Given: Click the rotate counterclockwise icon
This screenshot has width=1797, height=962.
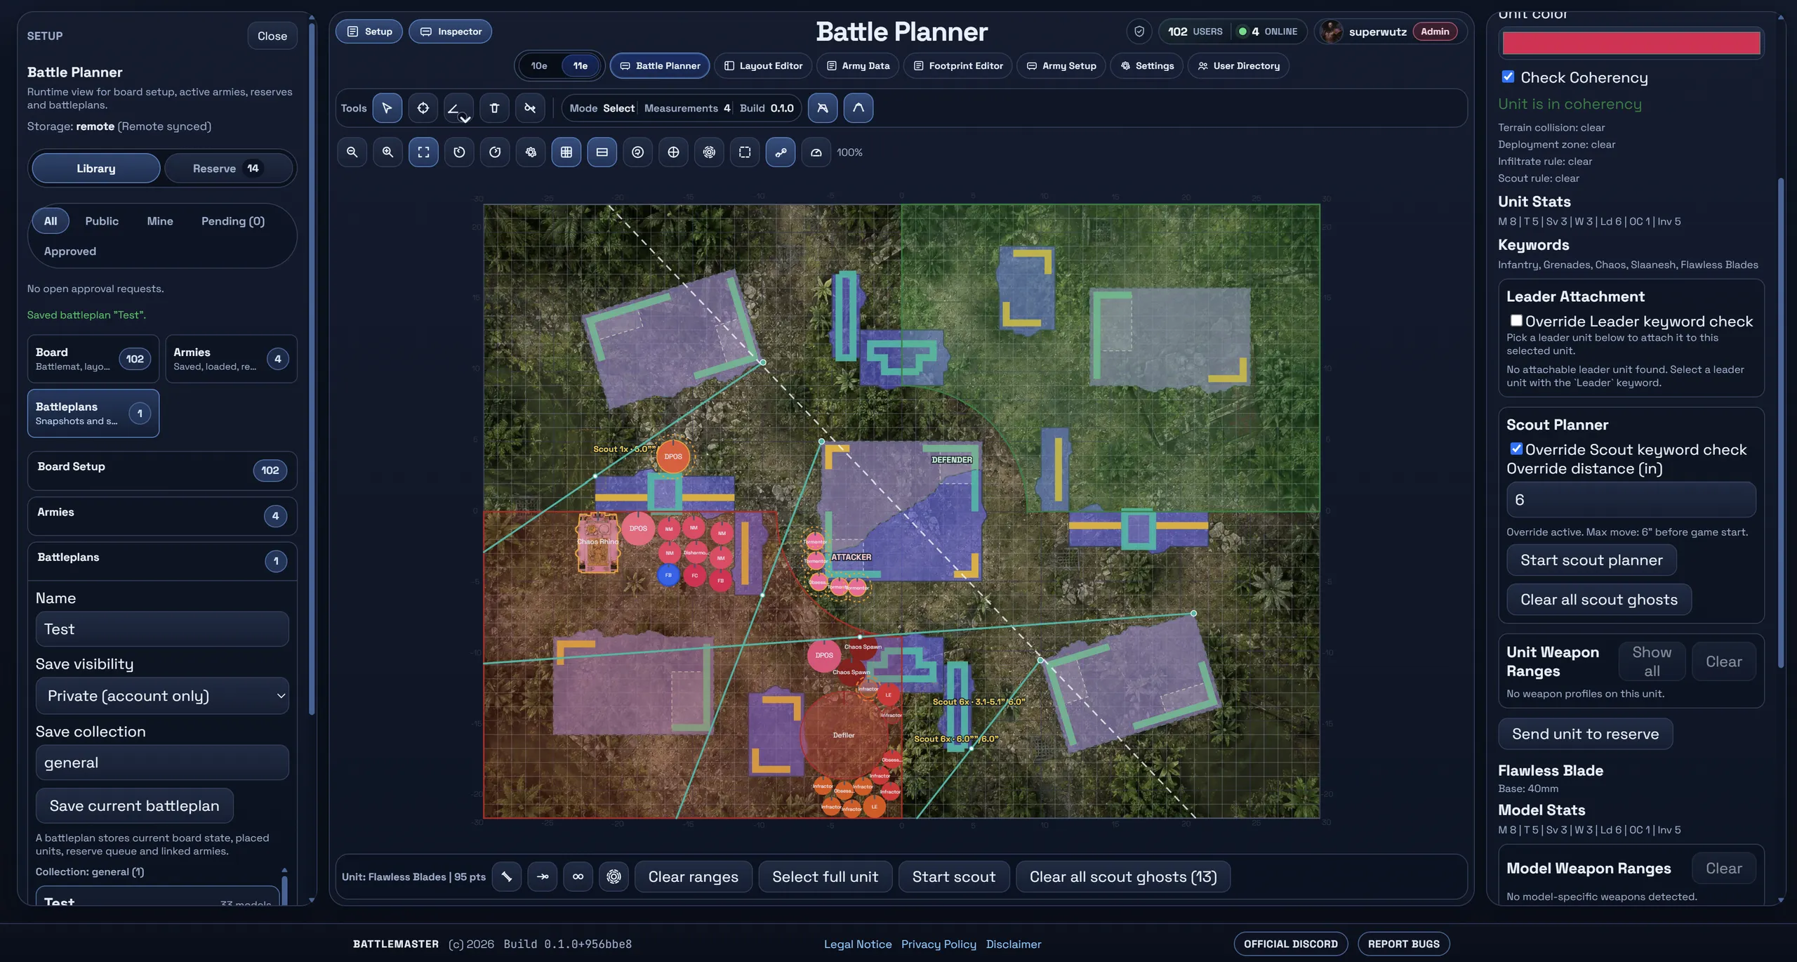Looking at the screenshot, I should tap(459, 152).
